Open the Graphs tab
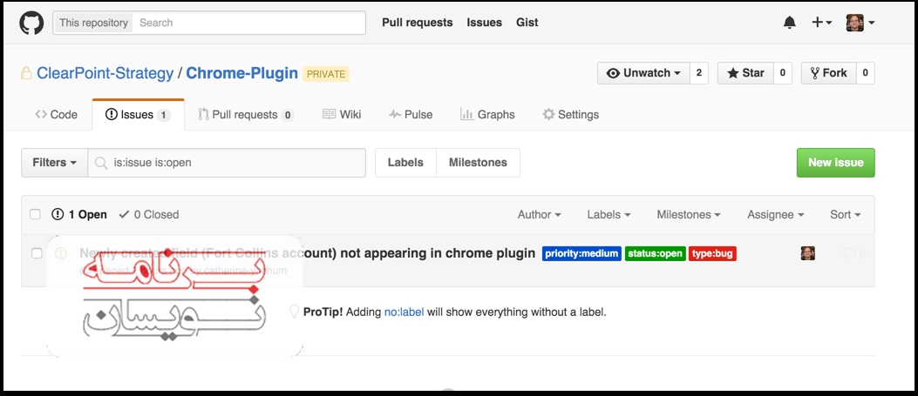The width and height of the screenshot is (918, 396). click(x=487, y=115)
